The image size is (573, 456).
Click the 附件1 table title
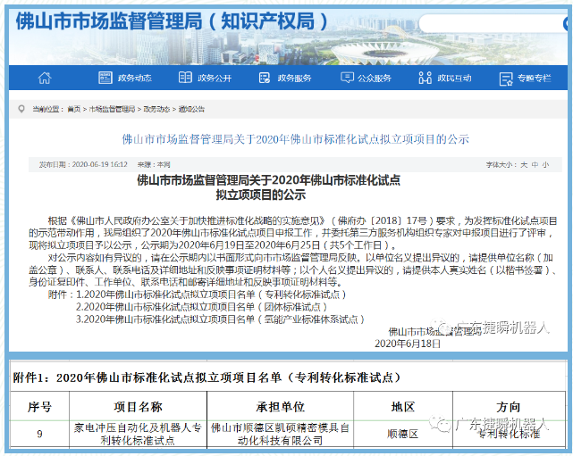coord(206,377)
